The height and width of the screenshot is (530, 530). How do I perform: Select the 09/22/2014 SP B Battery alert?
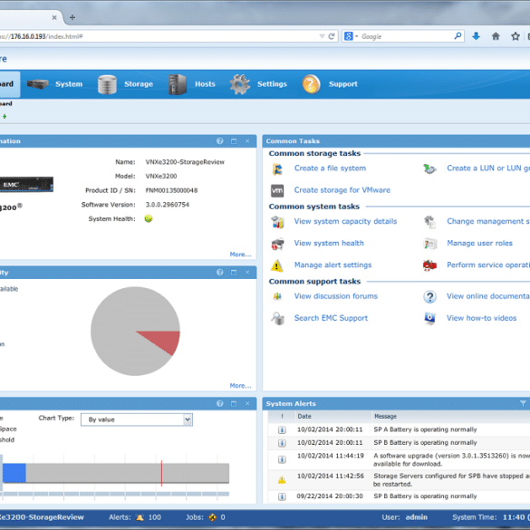[399, 496]
